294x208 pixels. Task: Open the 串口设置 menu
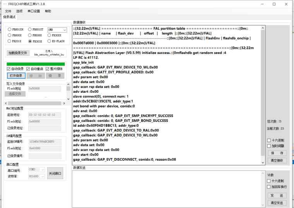pyautogui.click(x=34, y=11)
